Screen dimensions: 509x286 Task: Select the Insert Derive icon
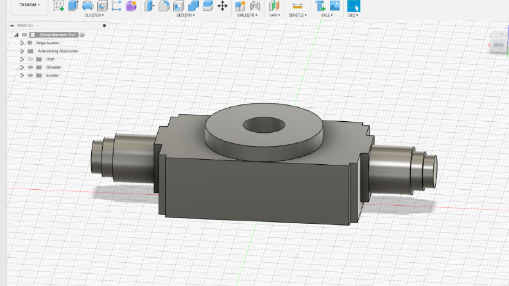point(320,6)
